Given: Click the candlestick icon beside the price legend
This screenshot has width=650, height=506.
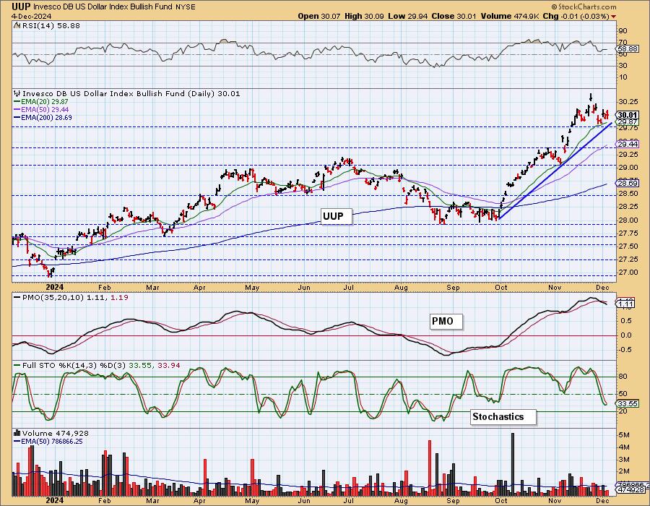Looking at the screenshot, I should click(x=17, y=93).
